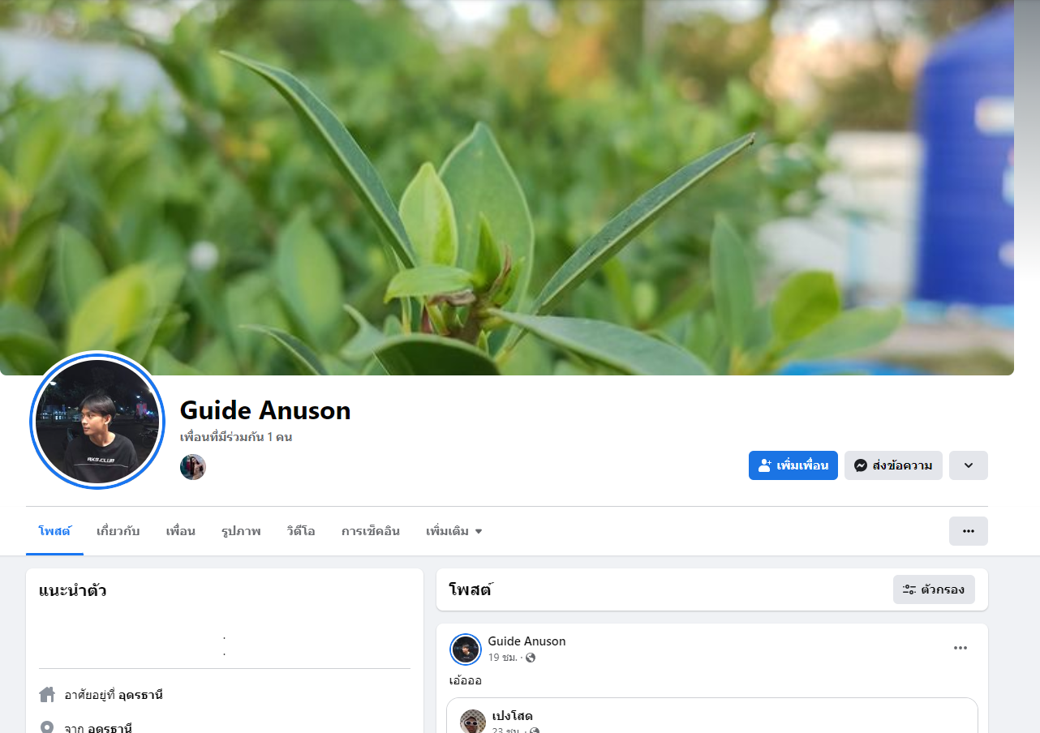Screen dimensions: 1040x733
Task: Open Messenger via ส่งข้อความ button
Action: pyautogui.click(x=893, y=465)
